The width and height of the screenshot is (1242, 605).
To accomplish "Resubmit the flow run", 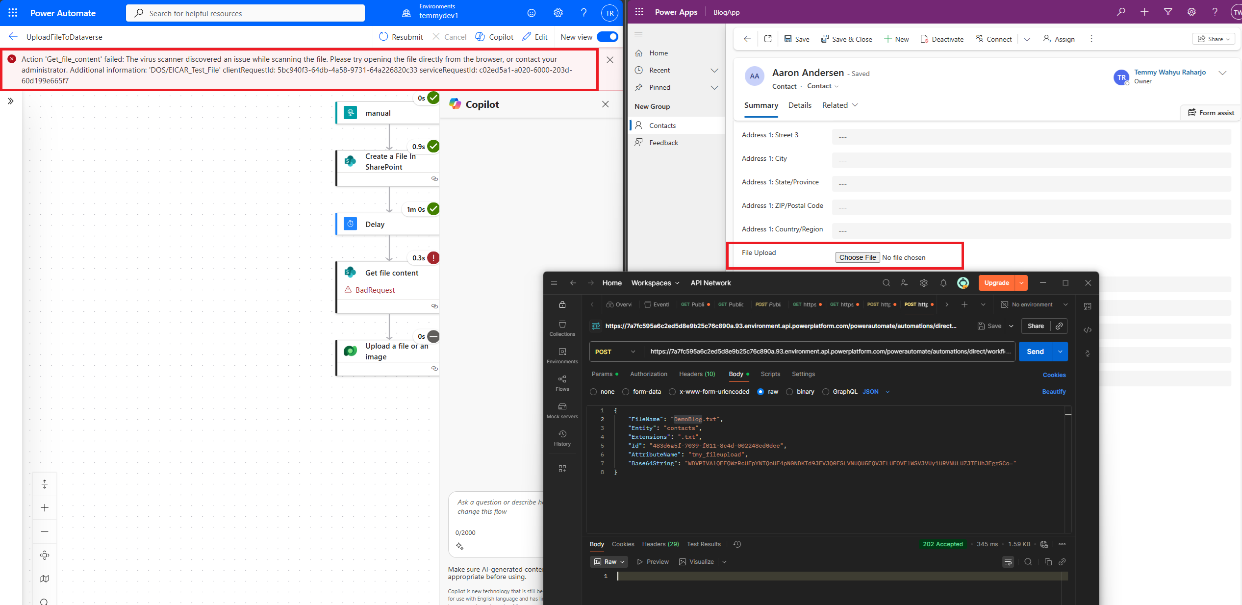I will coord(401,37).
